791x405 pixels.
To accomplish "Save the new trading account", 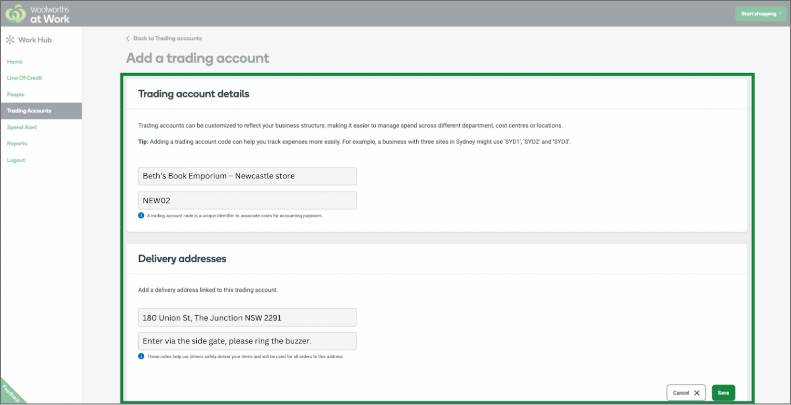I will pos(723,393).
